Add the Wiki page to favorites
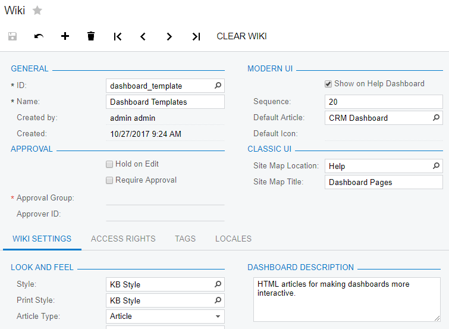 click(x=37, y=11)
